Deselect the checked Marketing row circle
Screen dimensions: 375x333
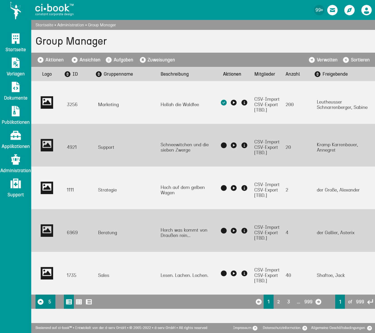pos(224,102)
